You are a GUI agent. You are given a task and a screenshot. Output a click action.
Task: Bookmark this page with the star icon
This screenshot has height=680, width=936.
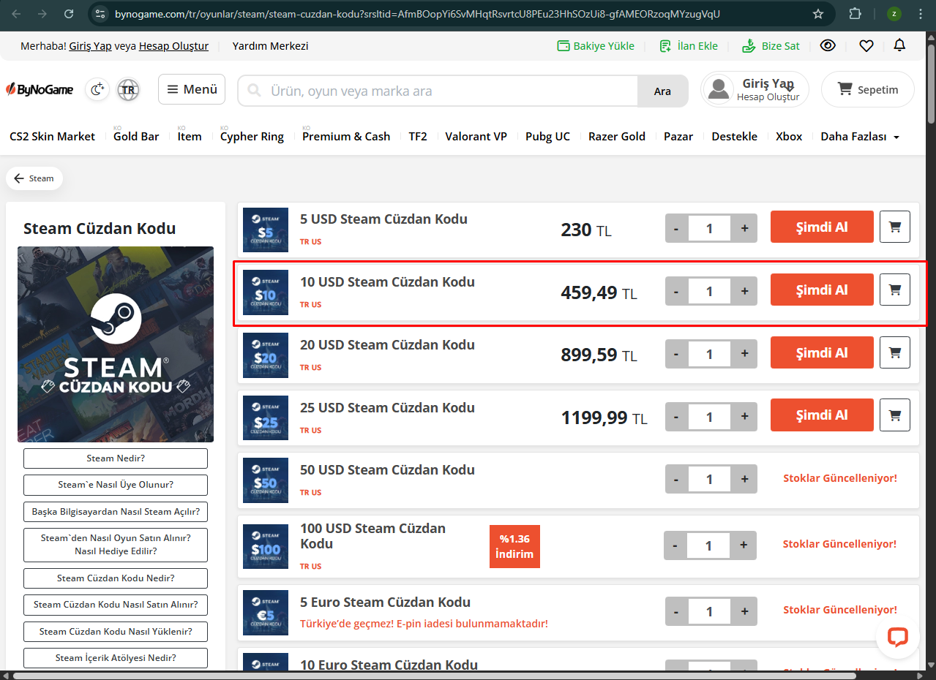pyautogui.click(x=818, y=14)
